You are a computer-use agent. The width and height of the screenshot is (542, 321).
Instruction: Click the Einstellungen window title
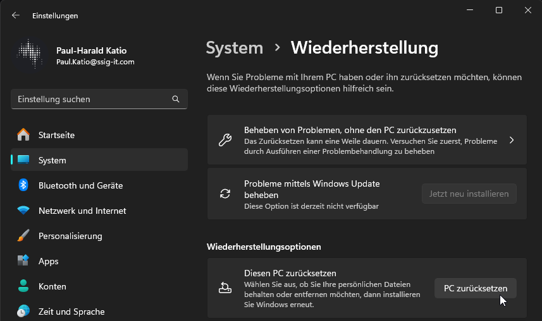pyautogui.click(x=55, y=16)
